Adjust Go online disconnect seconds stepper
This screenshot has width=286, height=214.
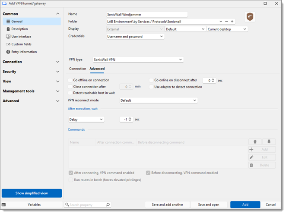[213, 80]
